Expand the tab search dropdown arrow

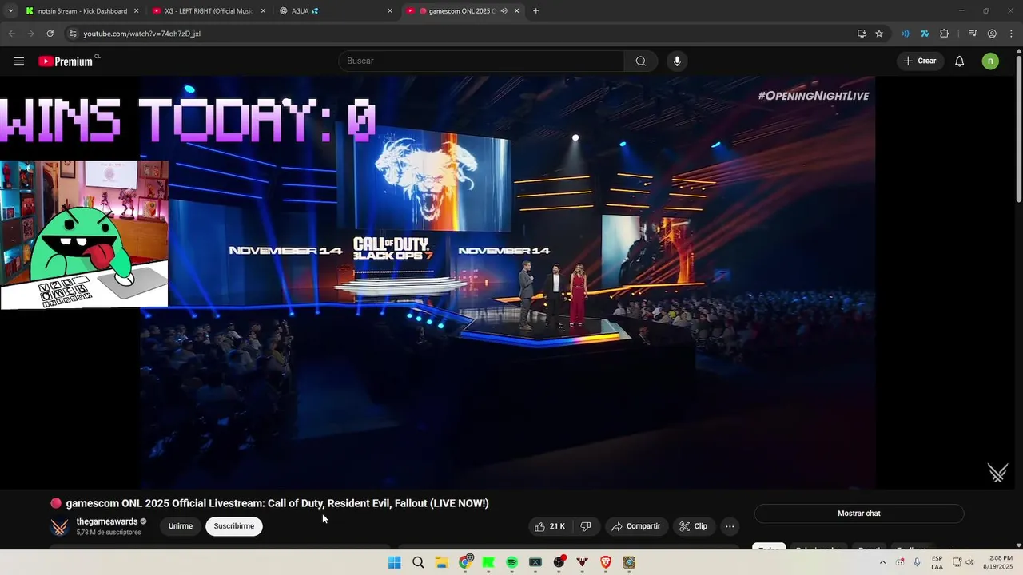click(10, 11)
